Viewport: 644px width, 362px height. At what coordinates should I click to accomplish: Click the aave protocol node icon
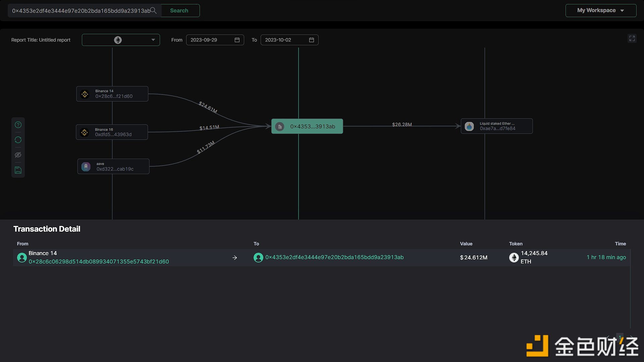(86, 166)
